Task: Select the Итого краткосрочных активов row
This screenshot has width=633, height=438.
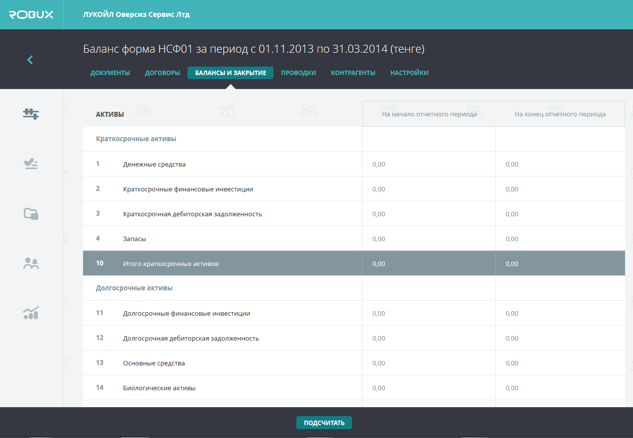Action: 171,263
